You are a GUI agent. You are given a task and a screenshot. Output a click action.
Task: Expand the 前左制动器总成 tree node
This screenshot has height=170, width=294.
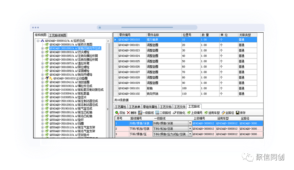click(x=43, y=101)
